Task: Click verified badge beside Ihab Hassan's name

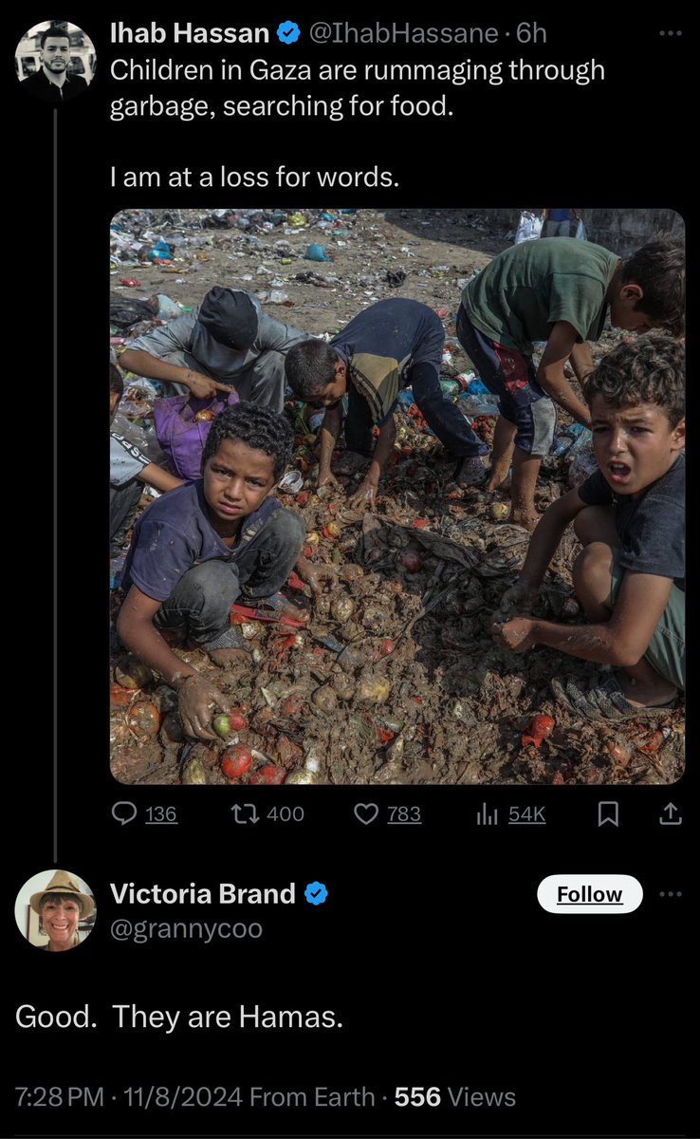Action: click(288, 34)
